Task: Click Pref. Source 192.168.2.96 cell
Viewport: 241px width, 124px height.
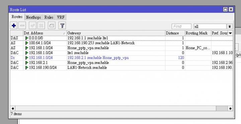Action: pos(222,63)
